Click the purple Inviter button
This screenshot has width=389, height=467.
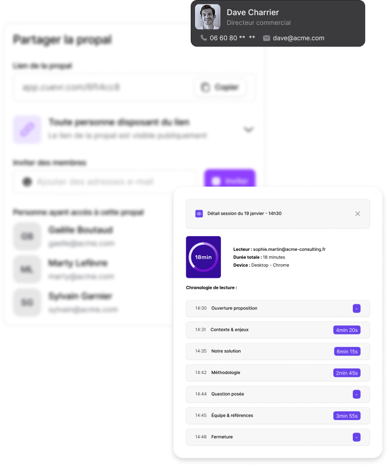pyautogui.click(x=230, y=179)
